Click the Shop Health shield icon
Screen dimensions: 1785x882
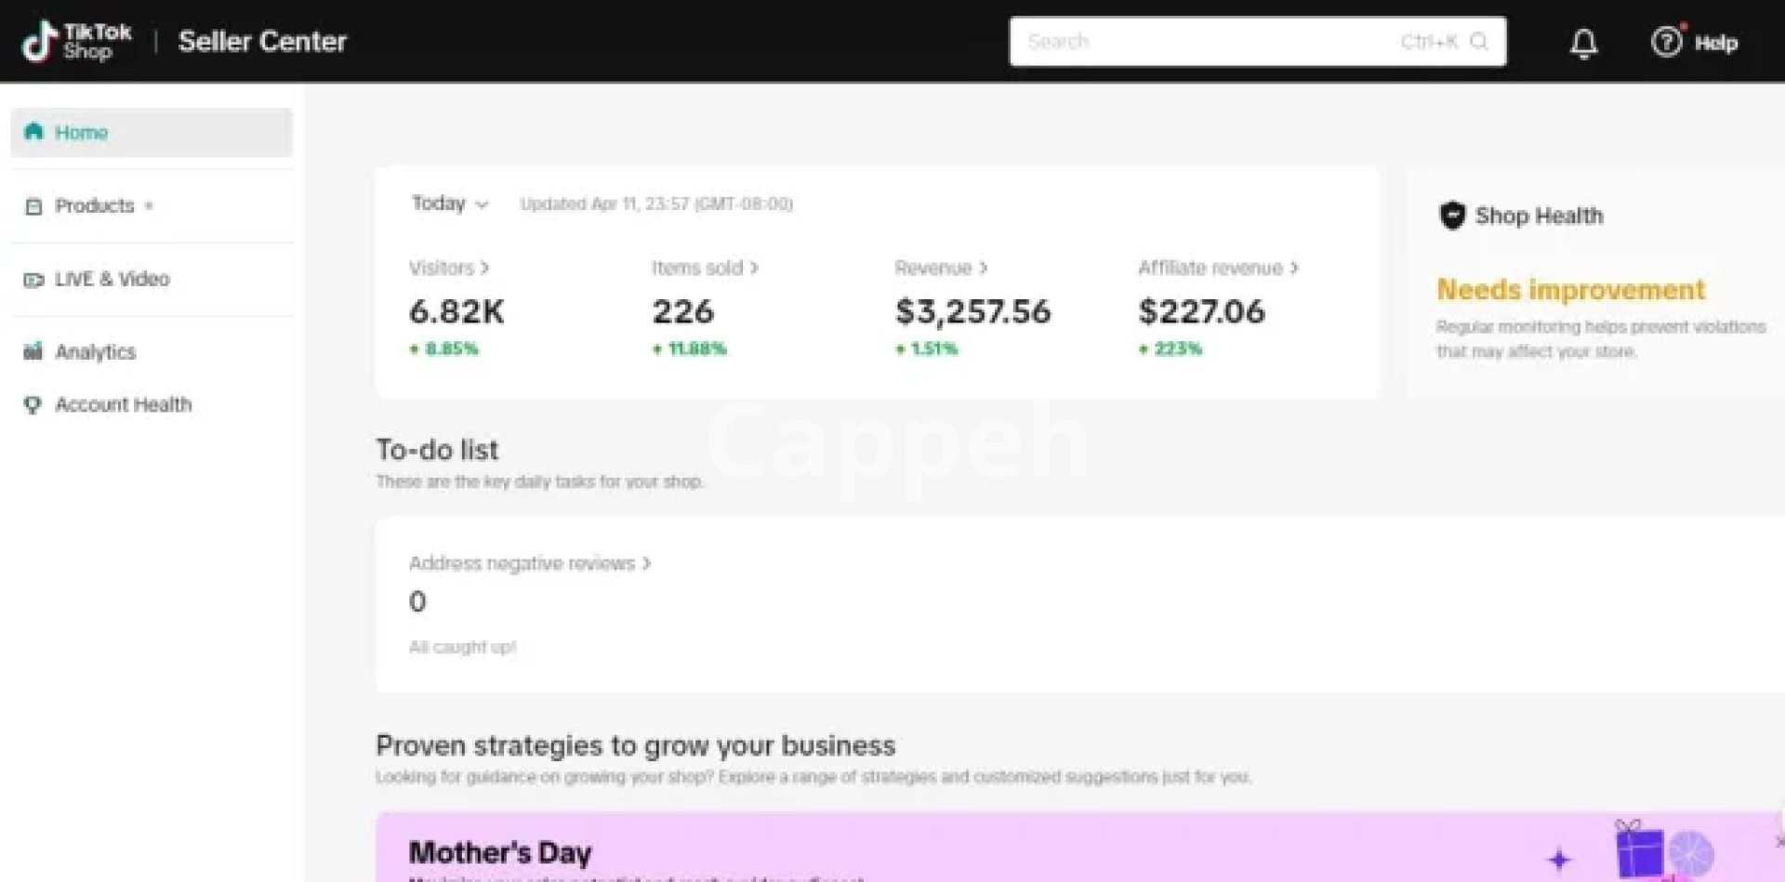1451,216
